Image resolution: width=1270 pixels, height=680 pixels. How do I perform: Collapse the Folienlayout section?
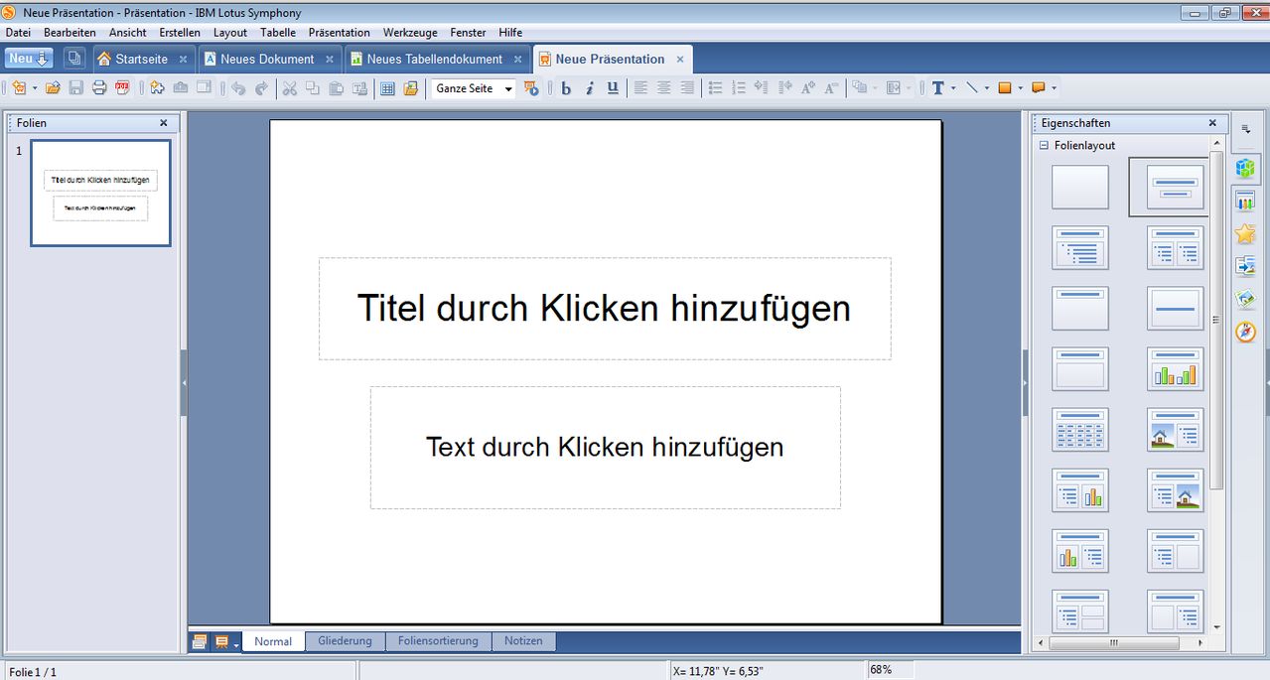pyautogui.click(x=1044, y=145)
